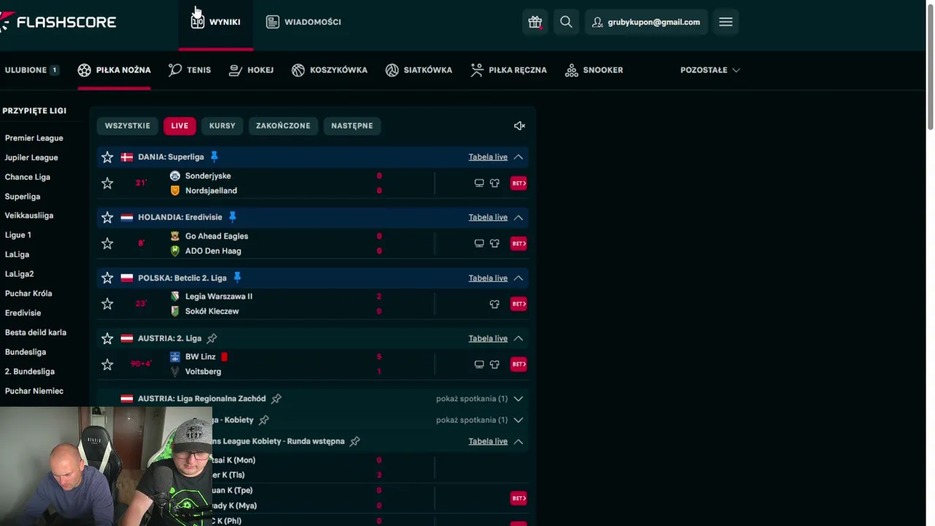Open the search magnifier in header

(x=566, y=22)
